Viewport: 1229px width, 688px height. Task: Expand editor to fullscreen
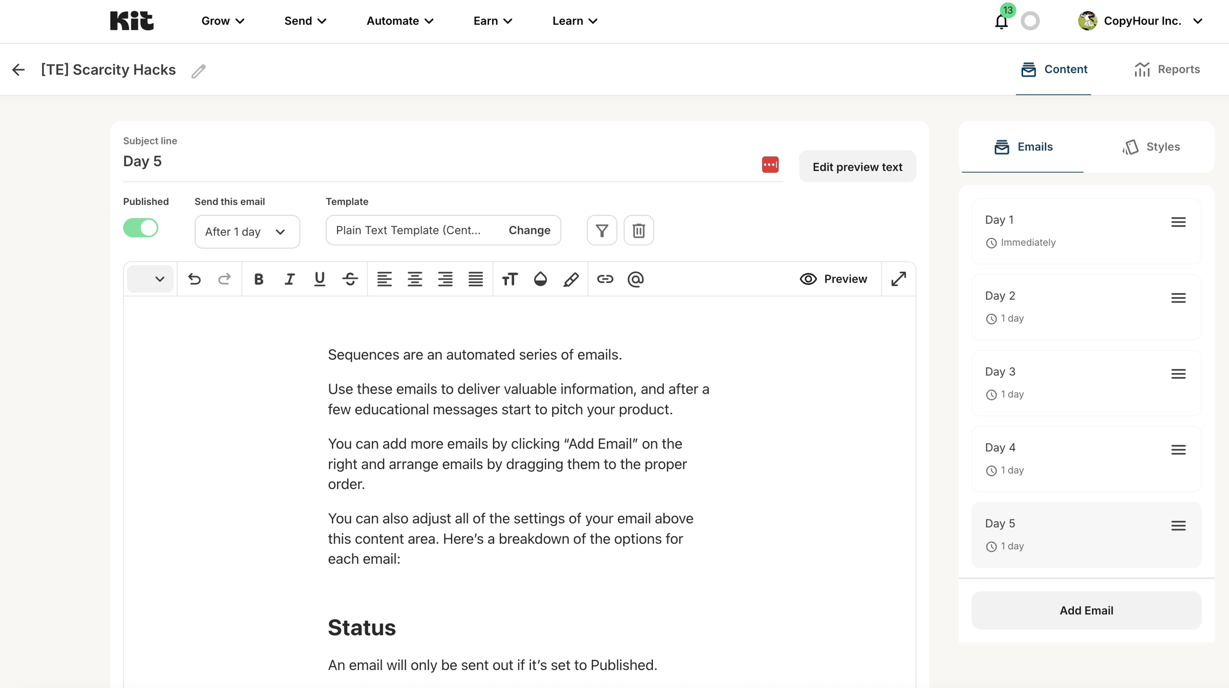[x=899, y=279]
